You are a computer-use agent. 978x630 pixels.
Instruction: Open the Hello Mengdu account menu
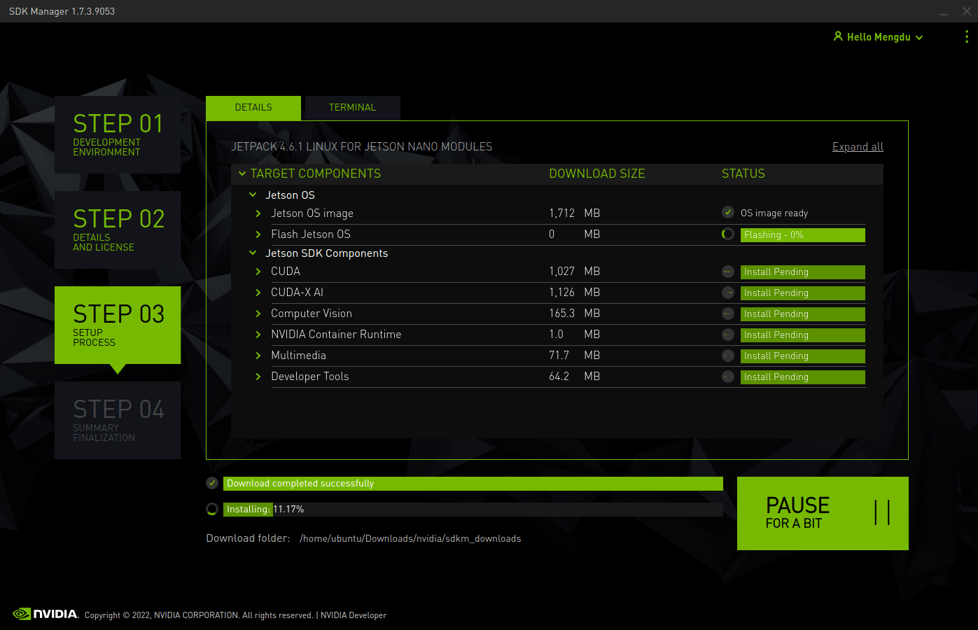click(878, 36)
